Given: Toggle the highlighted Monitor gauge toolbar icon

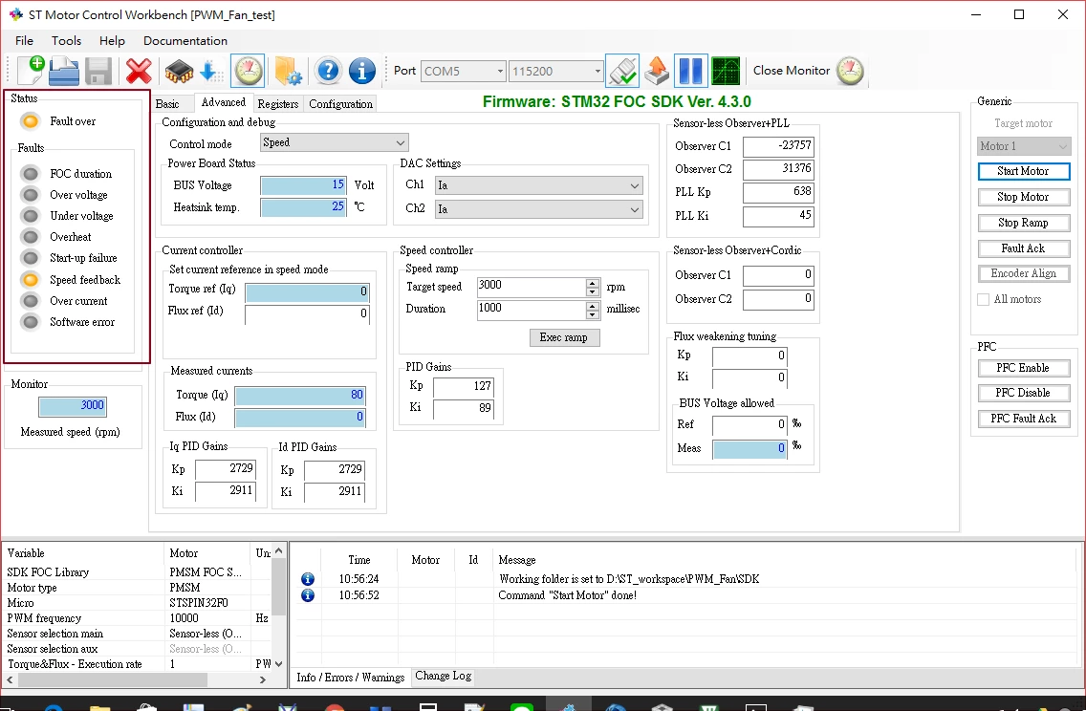Looking at the screenshot, I should pyautogui.click(x=248, y=71).
